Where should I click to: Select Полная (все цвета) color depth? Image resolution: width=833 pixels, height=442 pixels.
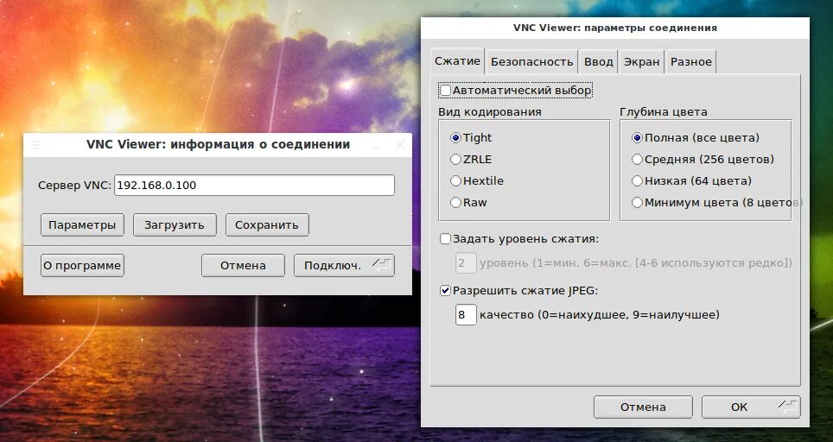pos(637,138)
